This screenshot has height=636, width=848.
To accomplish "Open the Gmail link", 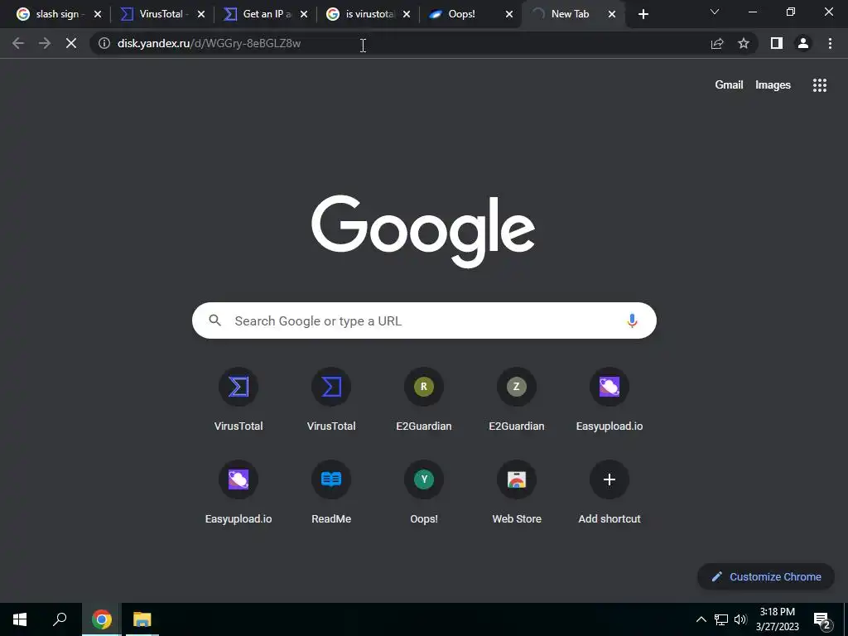I will 729,85.
